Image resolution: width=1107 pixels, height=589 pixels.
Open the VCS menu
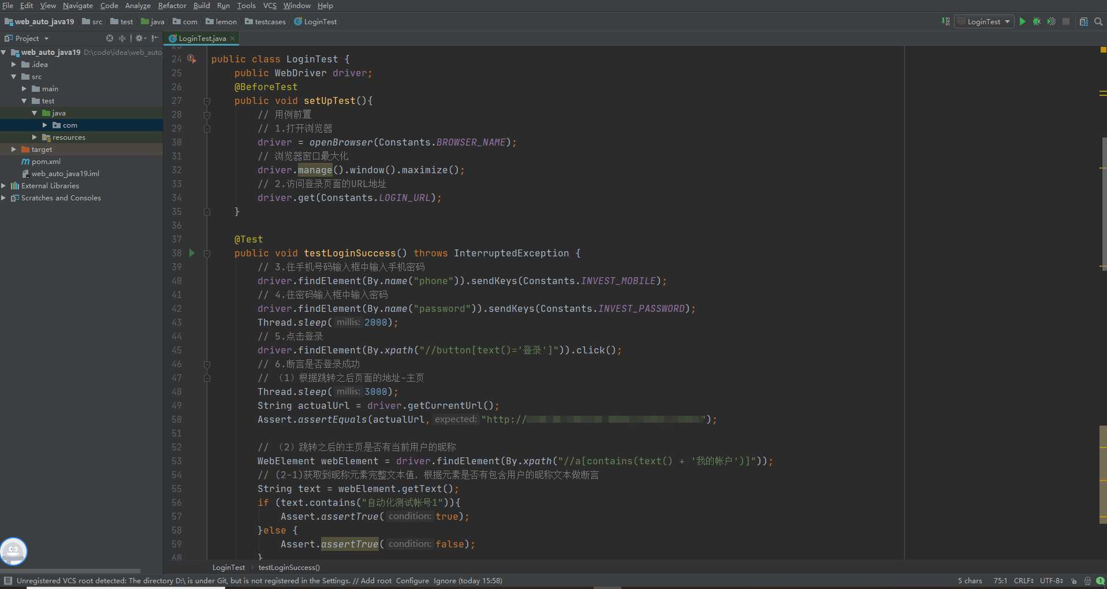270,5
